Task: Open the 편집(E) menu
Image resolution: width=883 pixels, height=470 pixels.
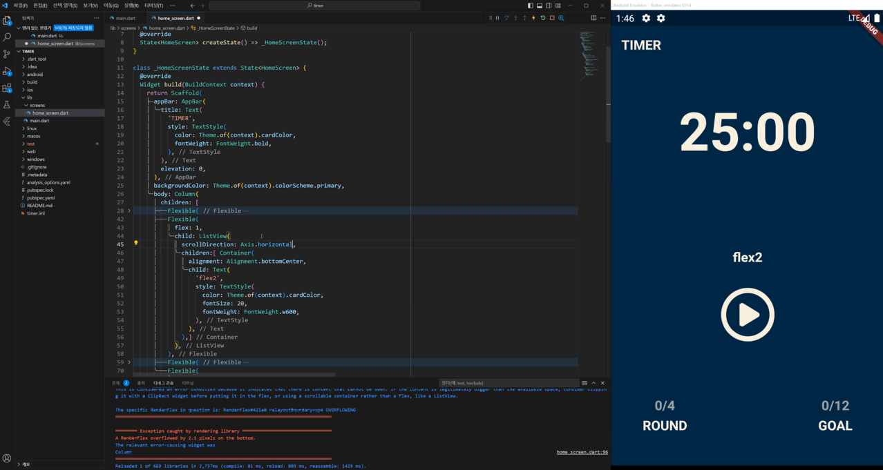Action: [x=40, y=6]
